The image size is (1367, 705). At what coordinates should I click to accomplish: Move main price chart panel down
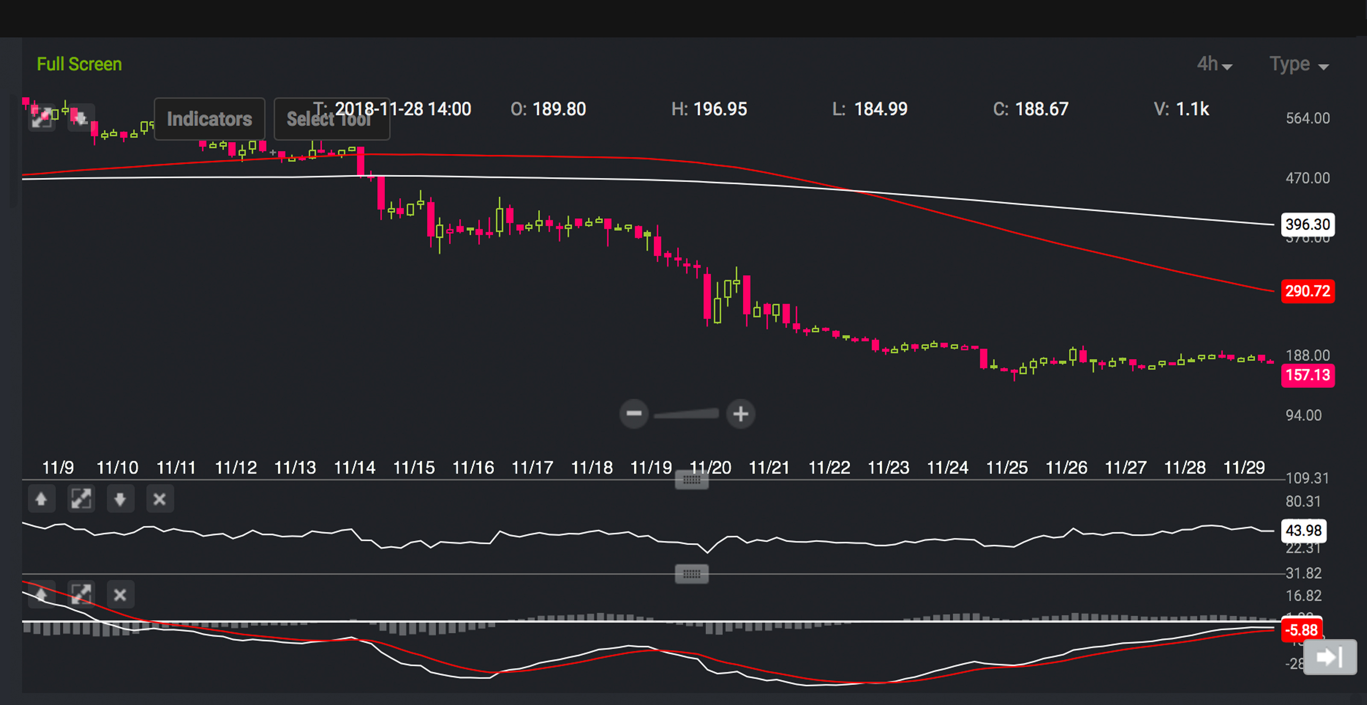tap(81, 117)
